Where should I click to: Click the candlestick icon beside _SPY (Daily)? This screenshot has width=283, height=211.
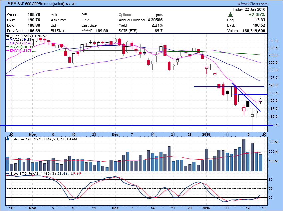coord(8,36)
